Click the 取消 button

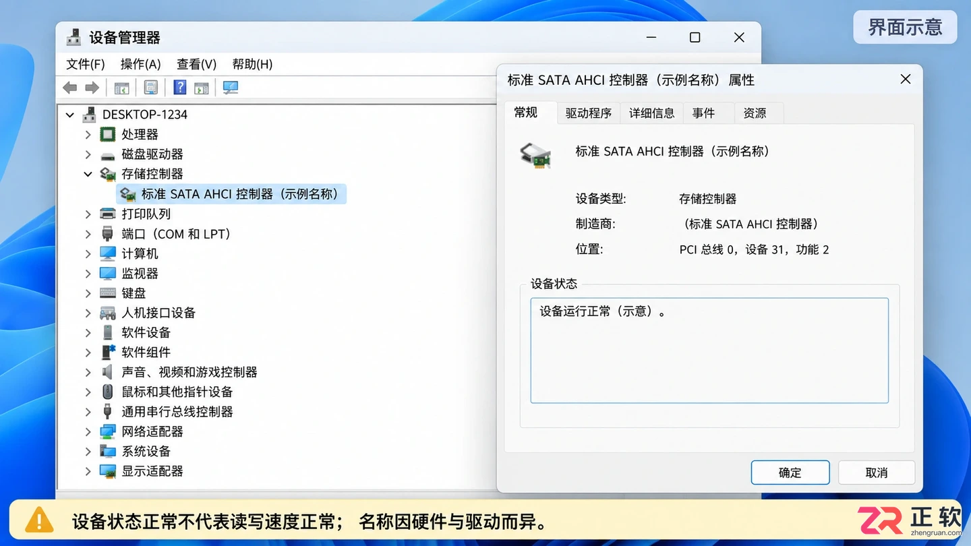click(877, 473)
